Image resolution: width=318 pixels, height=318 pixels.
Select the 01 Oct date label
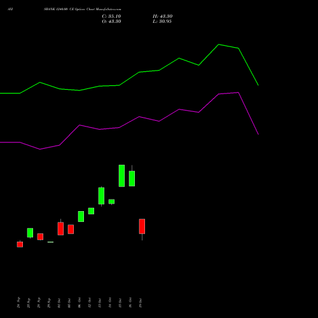coord(59,303)
